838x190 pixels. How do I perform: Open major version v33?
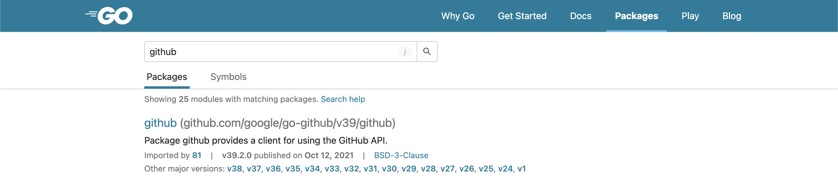point(332,169)
